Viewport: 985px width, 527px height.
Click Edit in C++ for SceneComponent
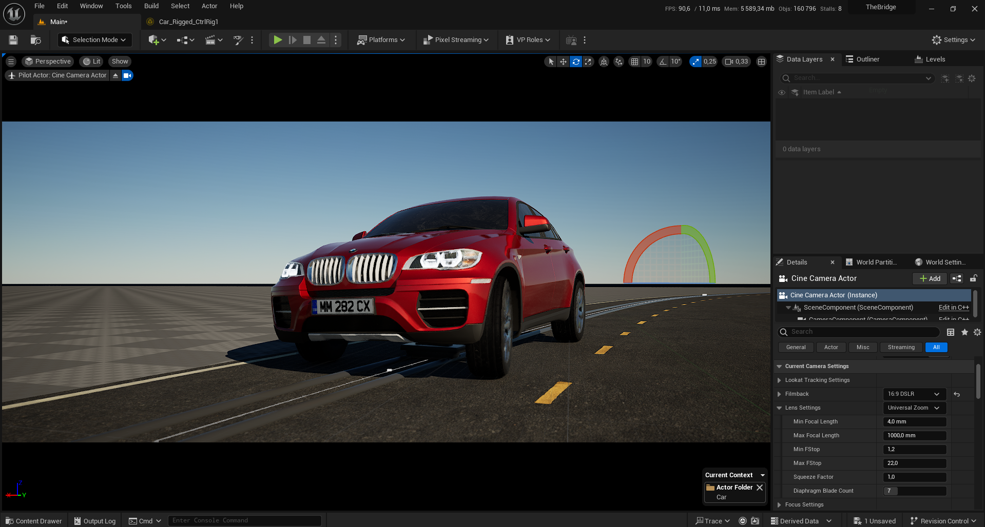pos(954,308)
